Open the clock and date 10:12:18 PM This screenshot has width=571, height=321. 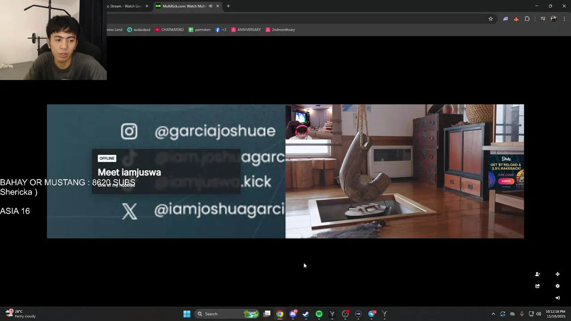[555, 314]
